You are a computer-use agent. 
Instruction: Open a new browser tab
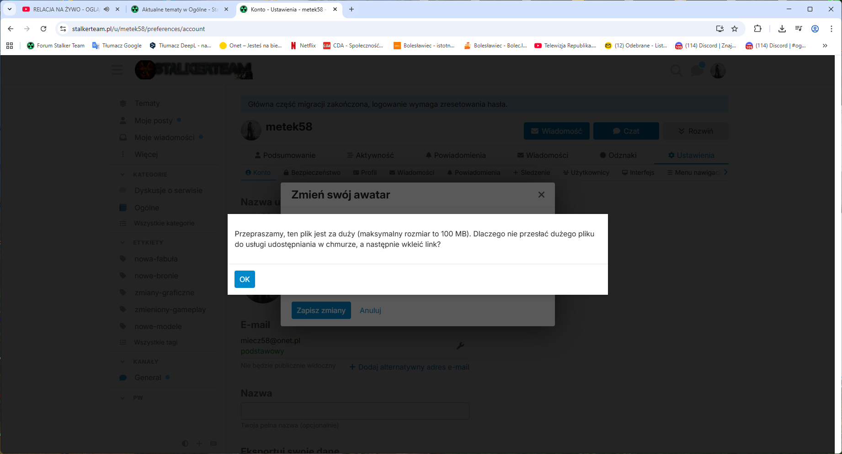pos(352,9)
